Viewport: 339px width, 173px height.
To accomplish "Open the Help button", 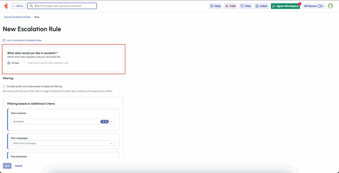I will pyautogui.click(x=215, y=6).
